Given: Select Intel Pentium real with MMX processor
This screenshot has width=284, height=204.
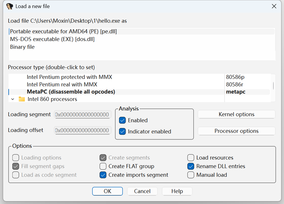Looking at the screenshot, I should coord(62,85).
